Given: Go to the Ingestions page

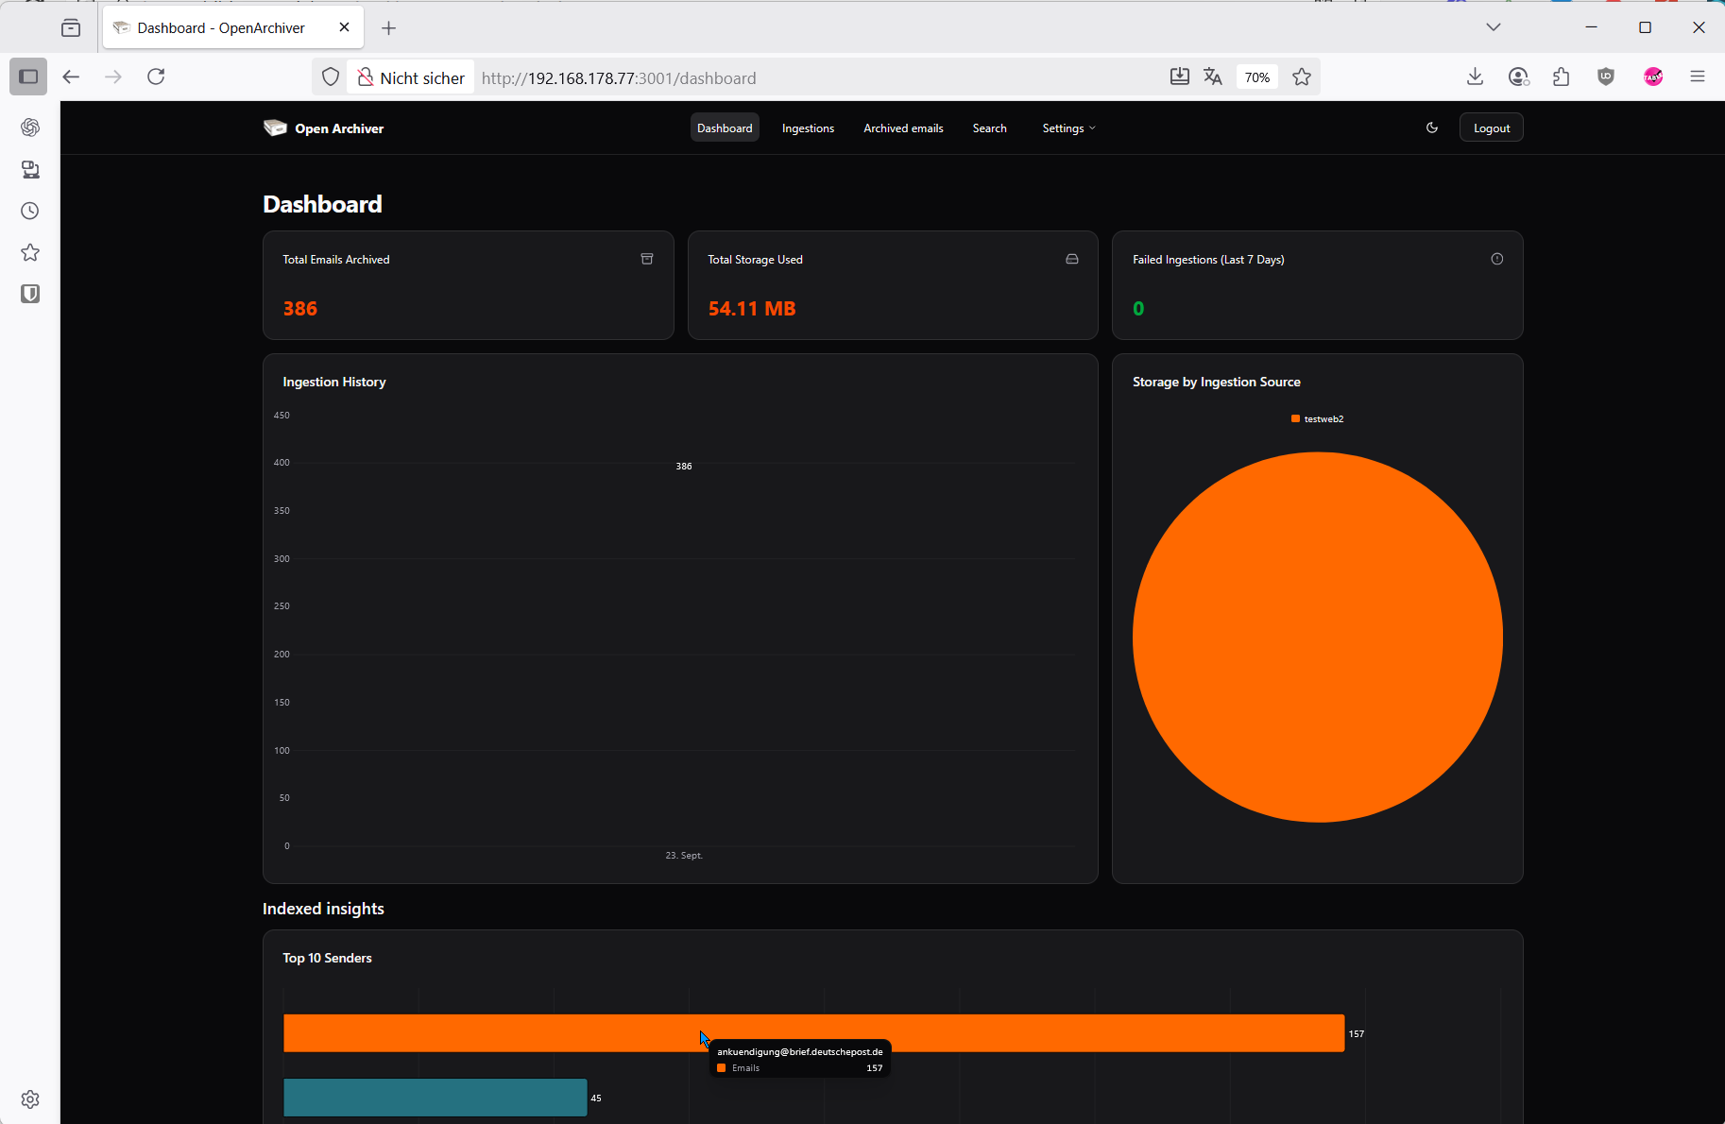Looking at the screenshot, I should 808,128.
